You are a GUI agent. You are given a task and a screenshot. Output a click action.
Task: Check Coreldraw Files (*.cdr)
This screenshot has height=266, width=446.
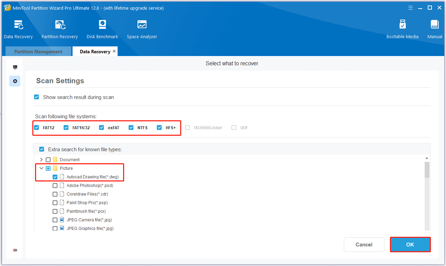point(55,194)
